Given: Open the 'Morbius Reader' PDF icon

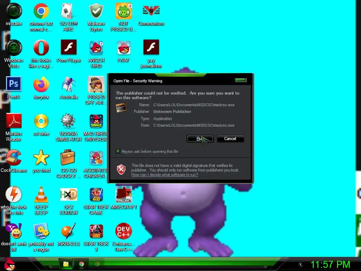Looking at the screenshot, I should tap(14, 121).
